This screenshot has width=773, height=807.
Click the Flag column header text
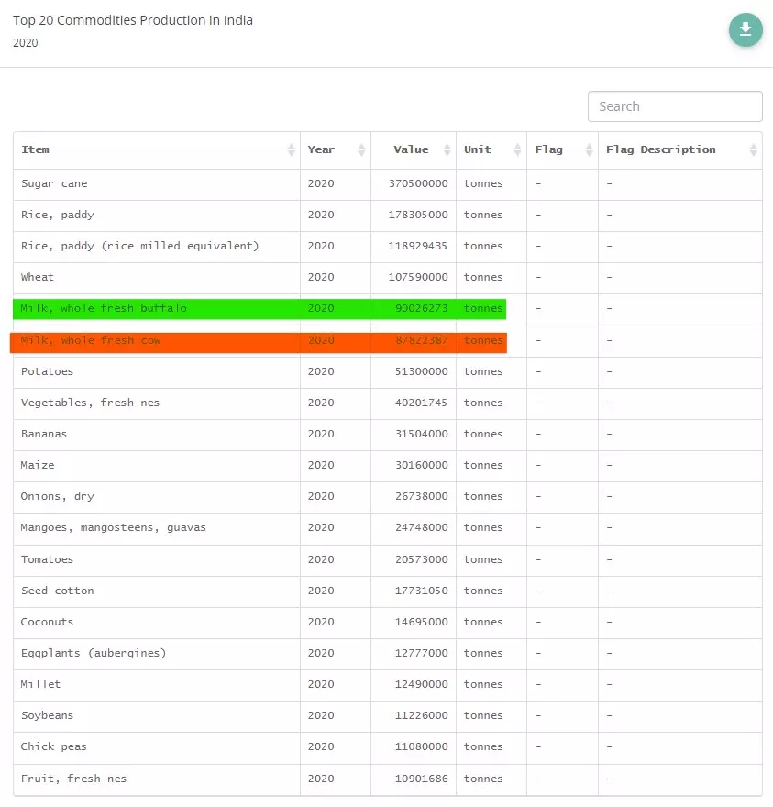click(548, 149)
